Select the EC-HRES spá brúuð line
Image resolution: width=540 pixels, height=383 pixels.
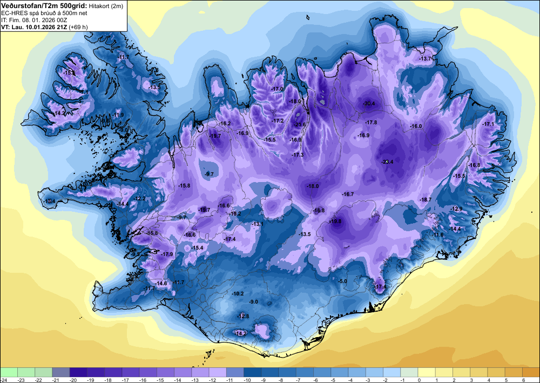click(x=44, y=13)
